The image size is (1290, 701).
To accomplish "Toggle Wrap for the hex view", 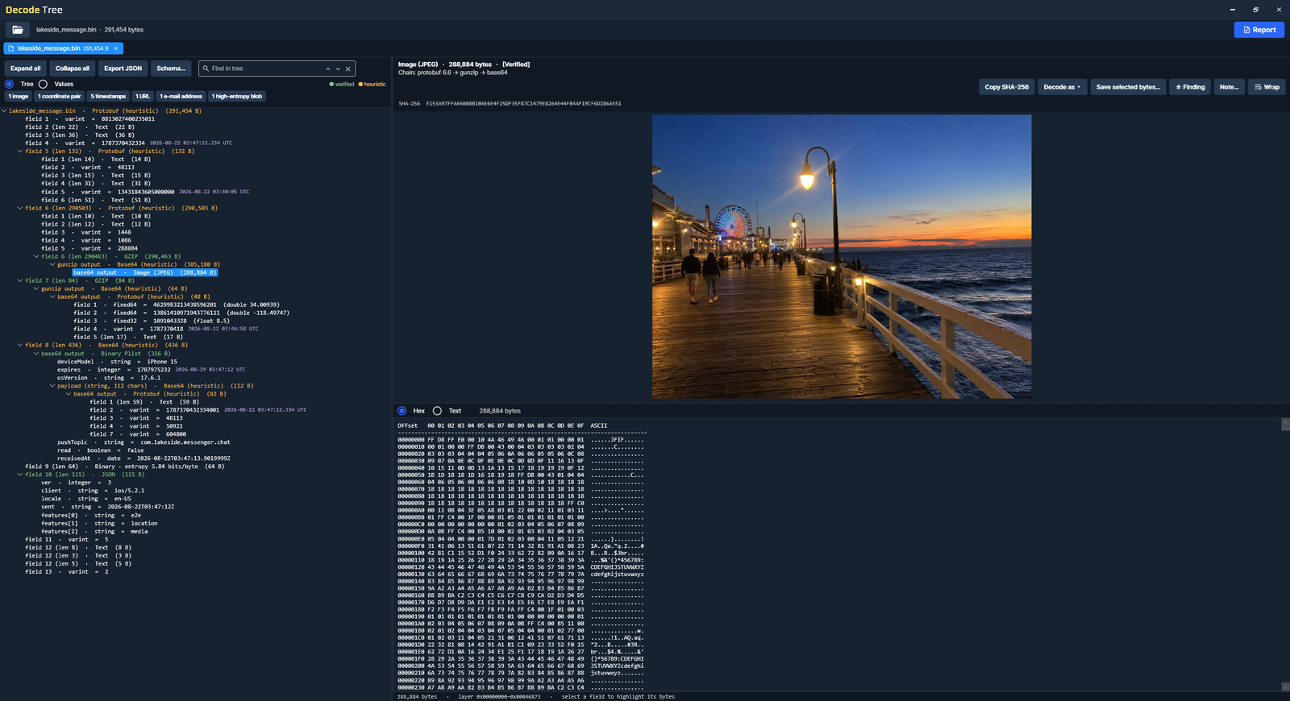I will [1267, 87].
